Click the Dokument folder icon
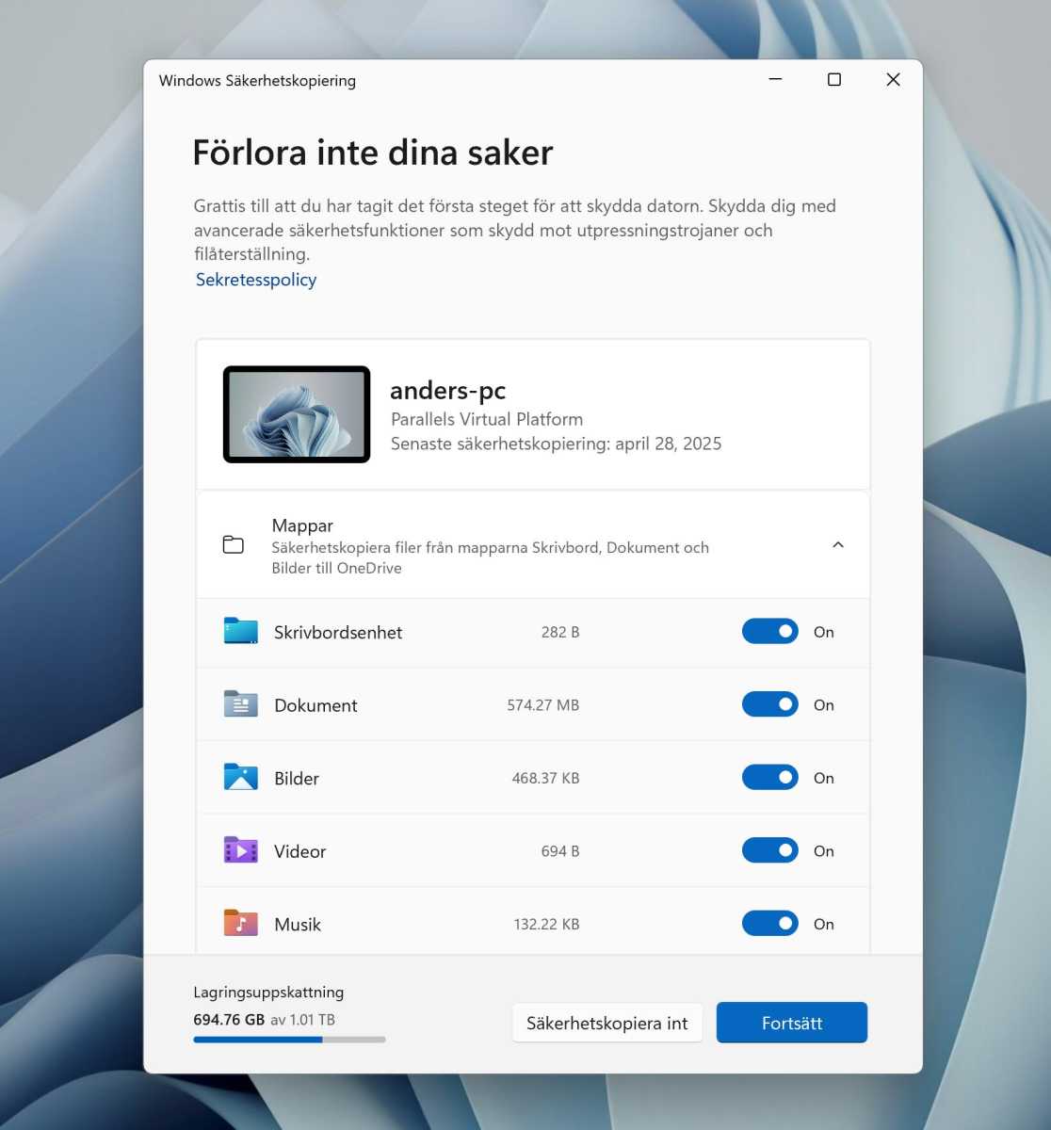 click(x=240, y=704)
